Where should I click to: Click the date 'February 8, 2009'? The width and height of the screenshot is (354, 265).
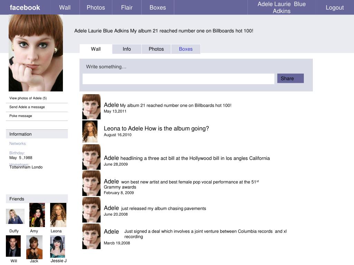pyautogui.click(x=119, y=193)
